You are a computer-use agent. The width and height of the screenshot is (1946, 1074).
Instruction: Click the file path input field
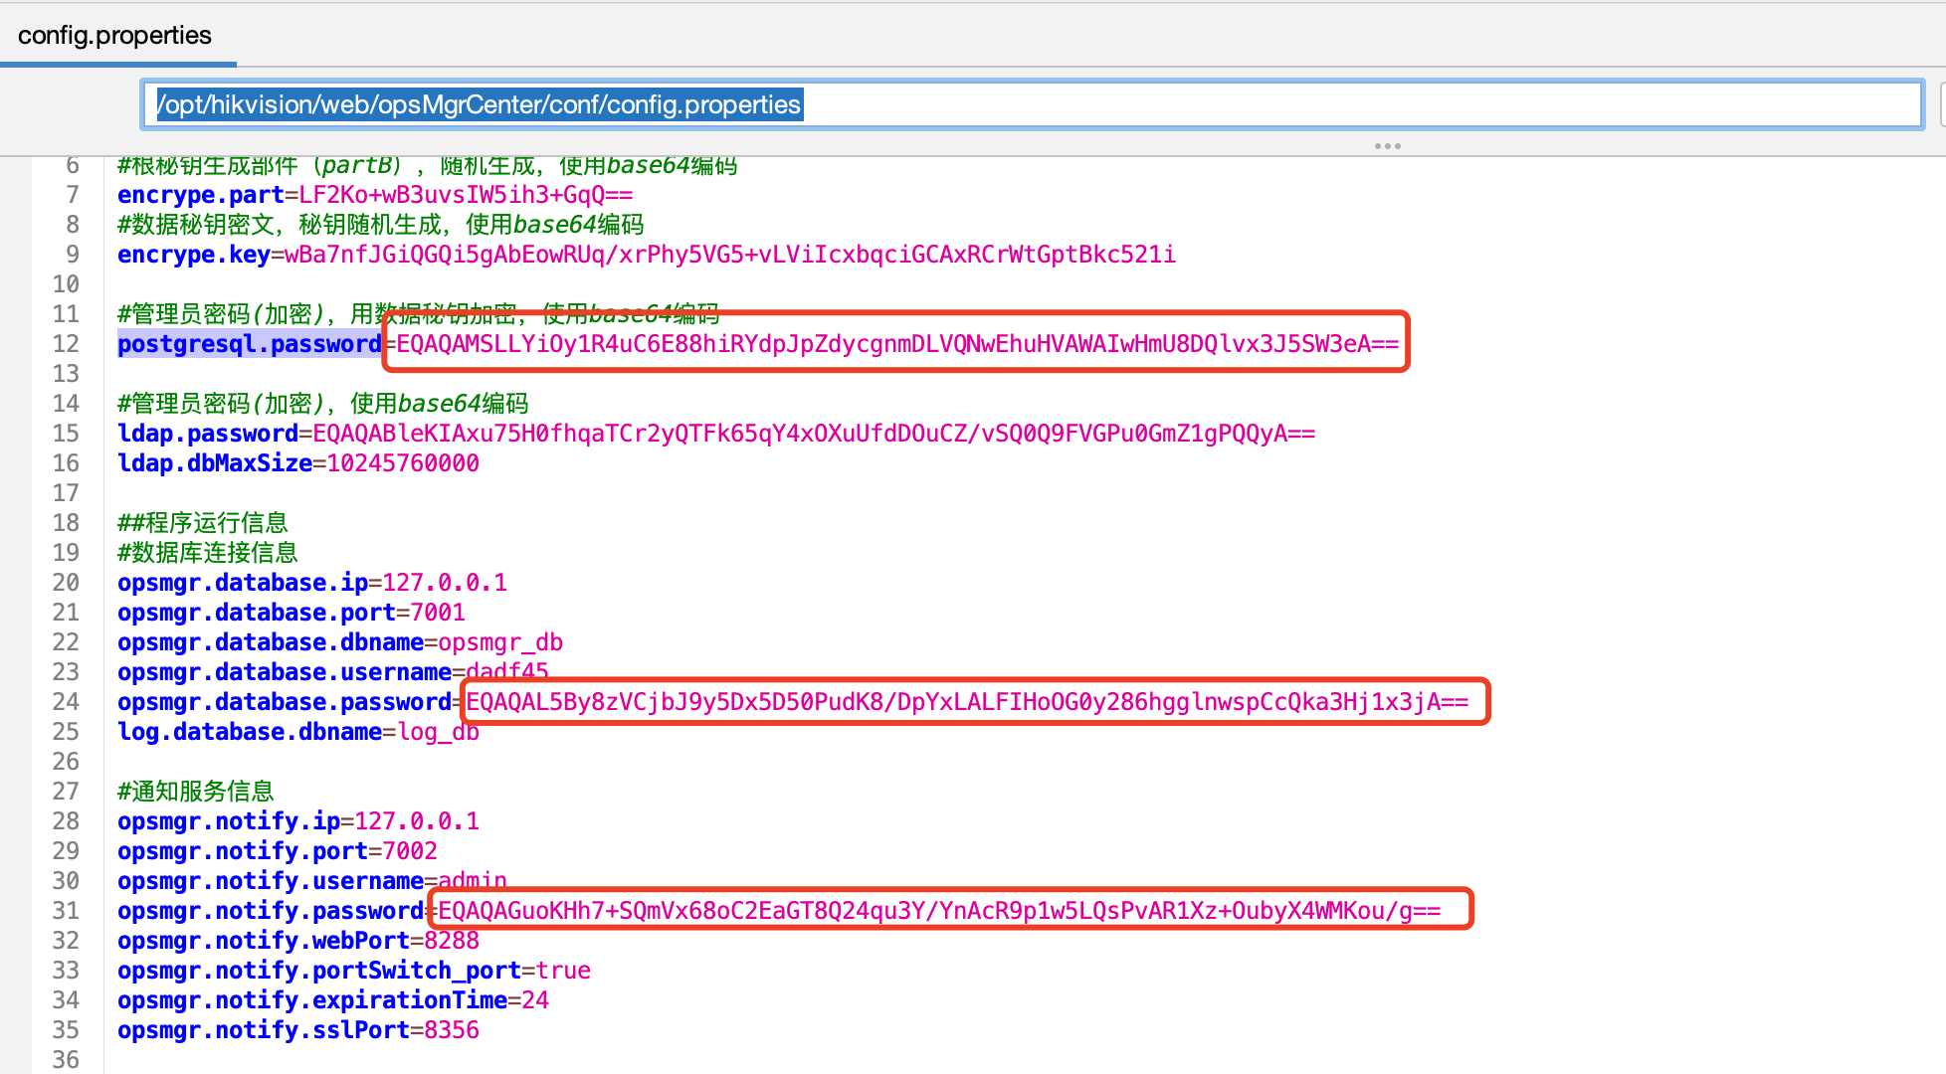click(x=1031, y=104)
